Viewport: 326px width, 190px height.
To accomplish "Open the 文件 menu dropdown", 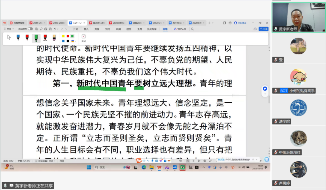I will [9, 29].
